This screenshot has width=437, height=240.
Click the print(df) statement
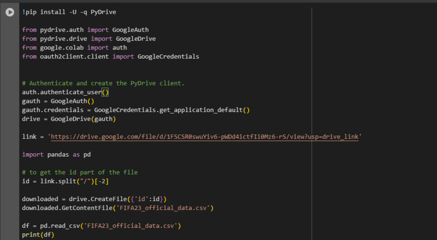pyautogui.click(x=38, y=235)
